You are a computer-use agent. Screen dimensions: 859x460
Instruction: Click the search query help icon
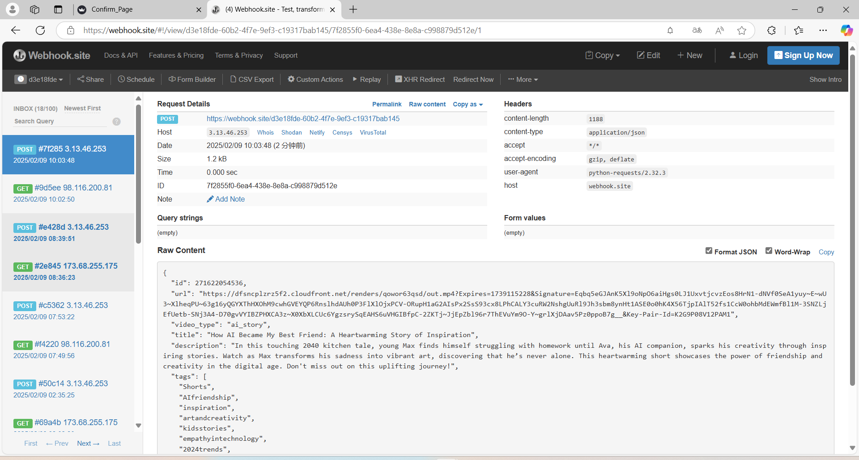tap(116, 122)
